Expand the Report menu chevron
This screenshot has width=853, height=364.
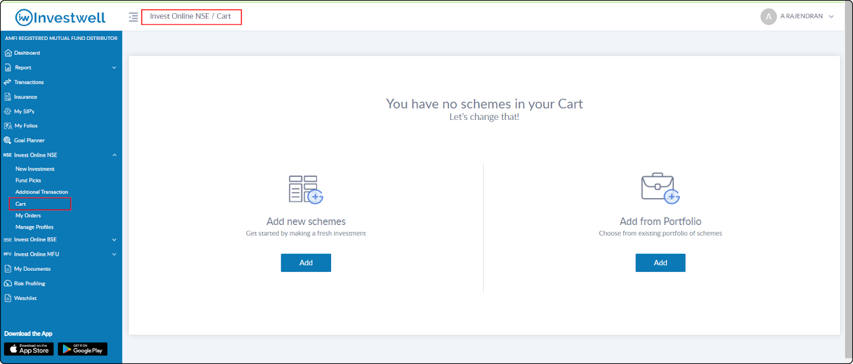point(114,68)
